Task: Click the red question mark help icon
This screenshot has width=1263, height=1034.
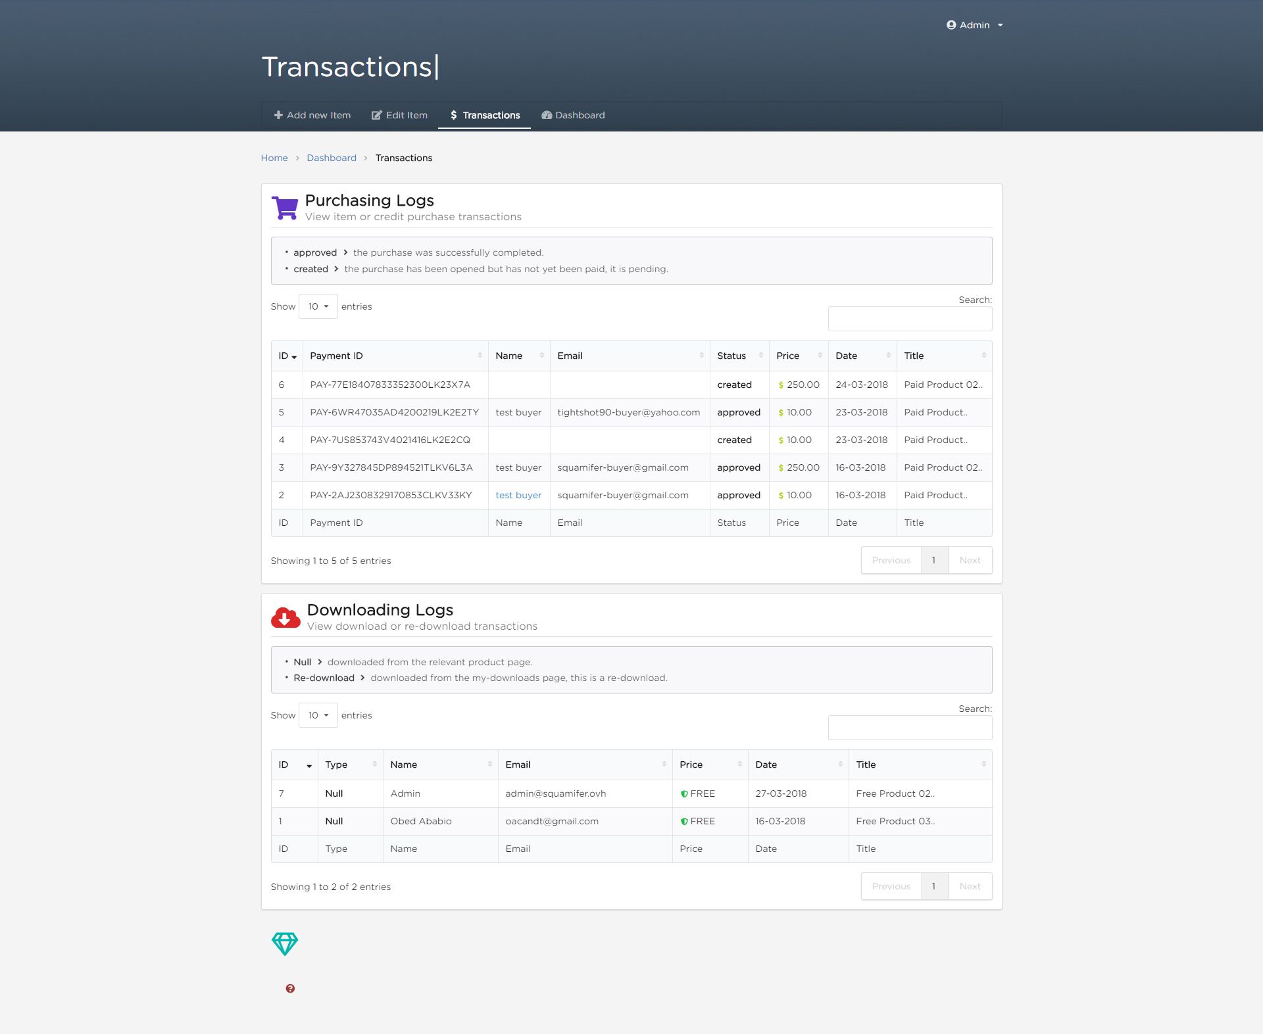Action: point(290,988)
